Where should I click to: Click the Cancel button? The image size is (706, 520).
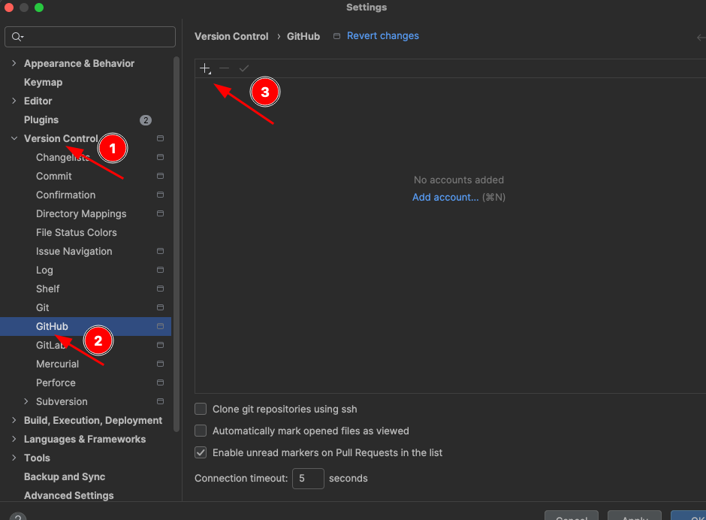(x=571, y=516)
